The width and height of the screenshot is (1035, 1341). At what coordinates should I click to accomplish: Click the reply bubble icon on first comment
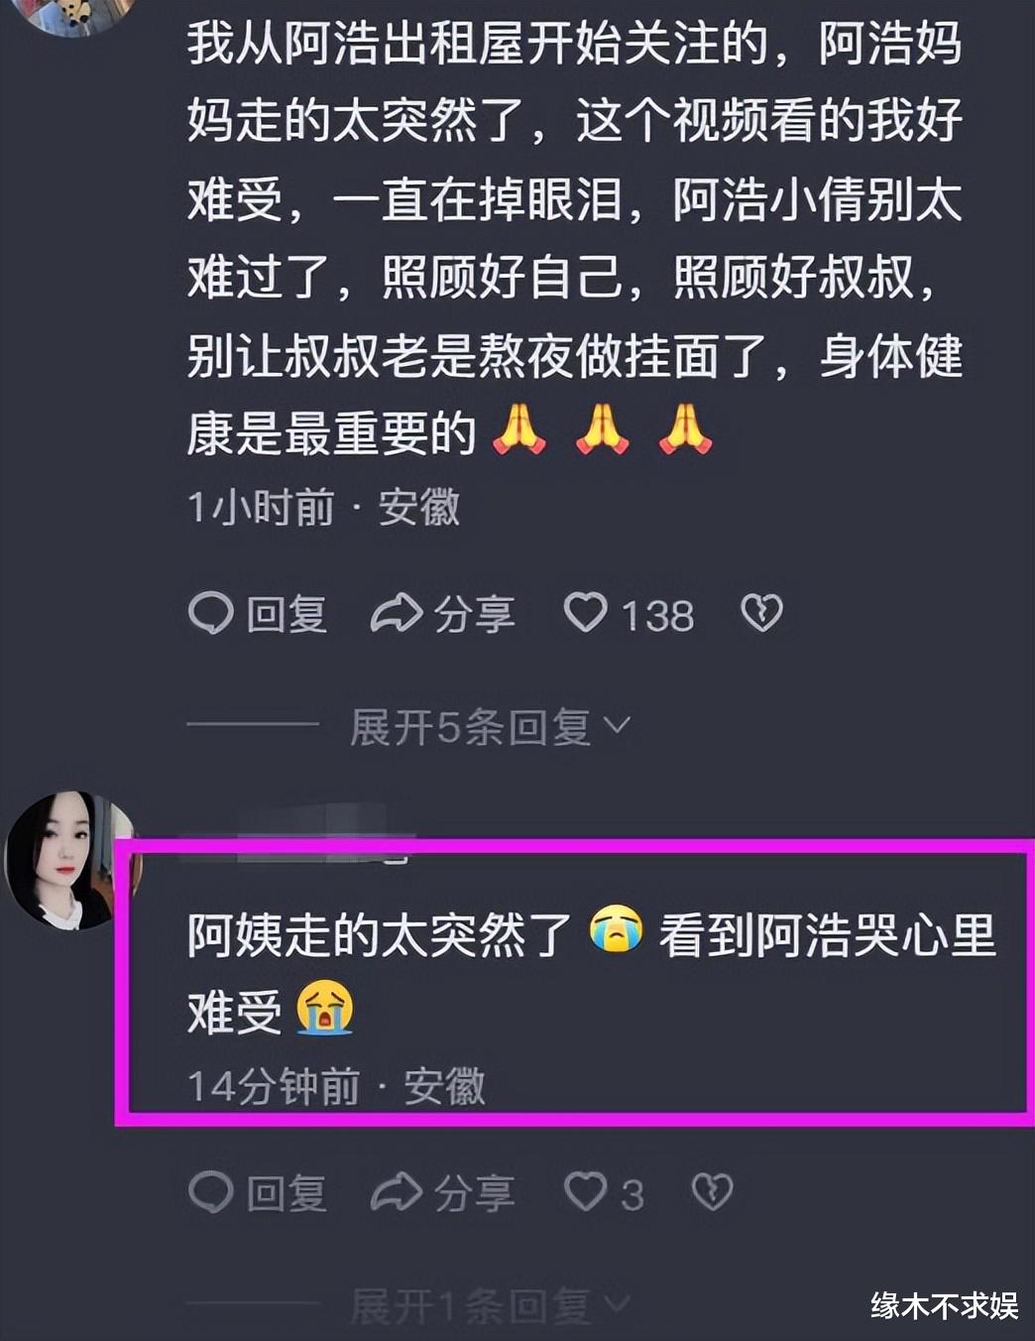210,614
